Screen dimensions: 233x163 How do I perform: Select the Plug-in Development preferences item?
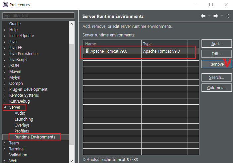[28, 89]
